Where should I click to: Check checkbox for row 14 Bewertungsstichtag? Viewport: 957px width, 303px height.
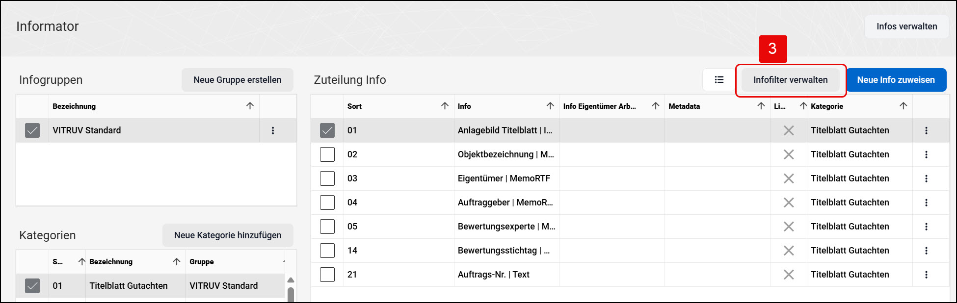pyautogui.click(x=327, y=251)
